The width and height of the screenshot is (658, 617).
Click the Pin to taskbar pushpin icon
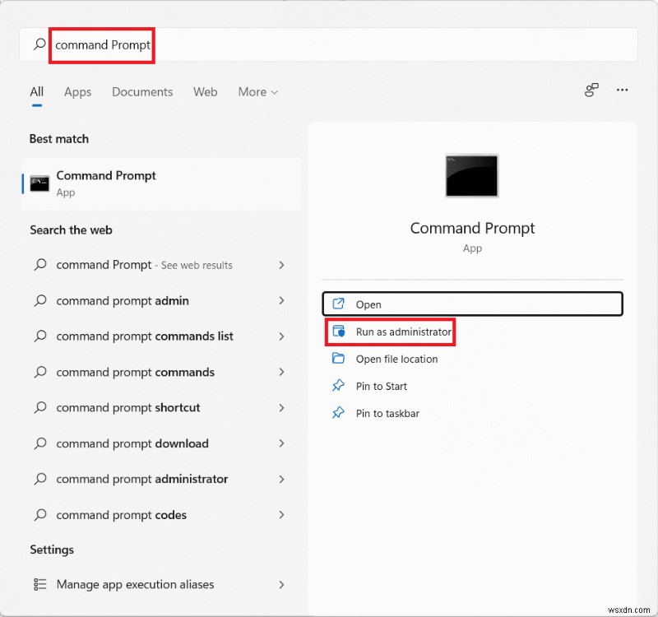[338, 413]
